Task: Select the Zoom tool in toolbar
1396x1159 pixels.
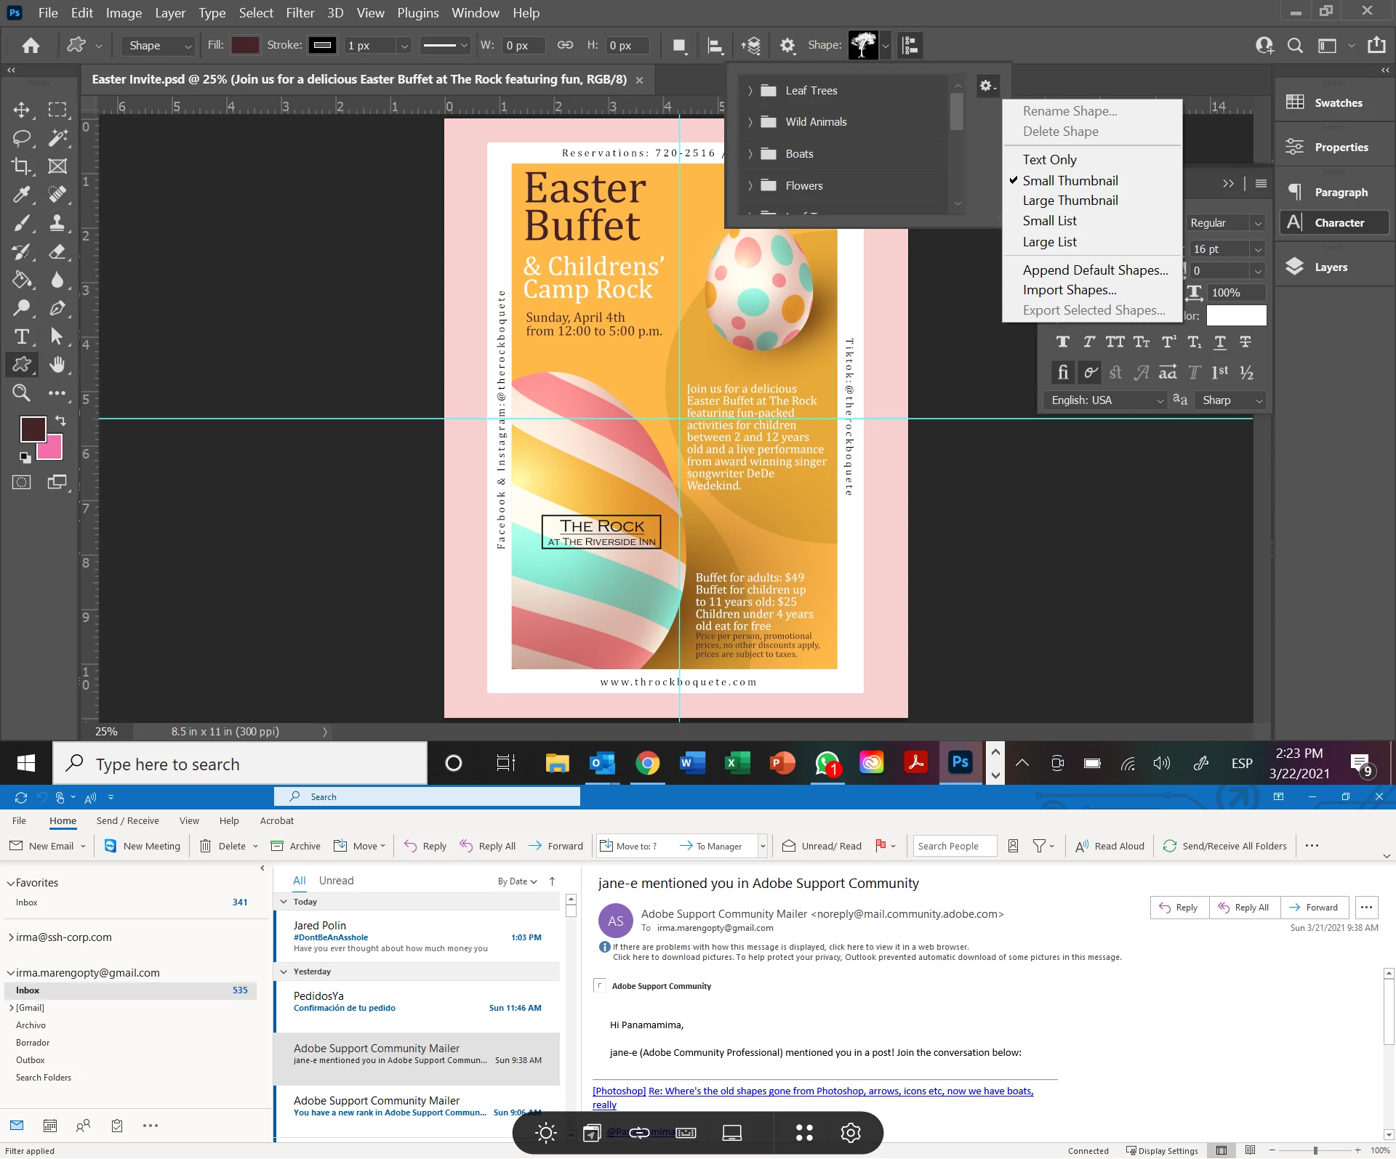Action: click(21, 393)
